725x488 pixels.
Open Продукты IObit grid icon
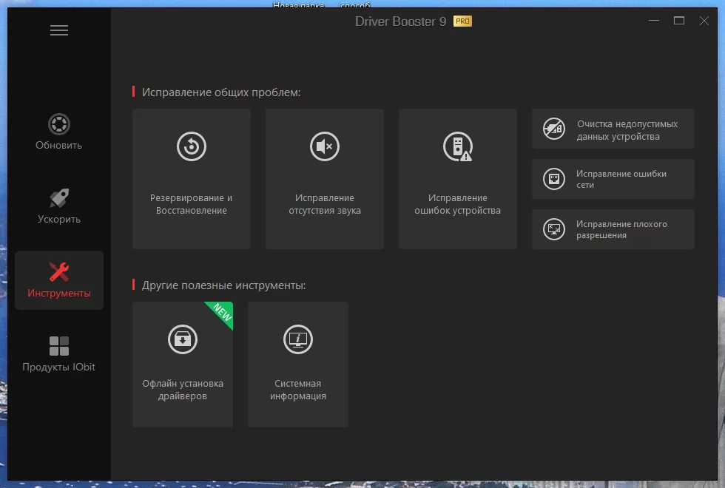(59, 346)
